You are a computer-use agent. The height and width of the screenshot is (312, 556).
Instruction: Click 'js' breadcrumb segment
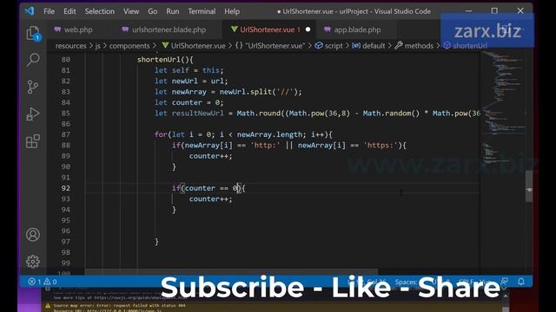[x=97, y=46]
